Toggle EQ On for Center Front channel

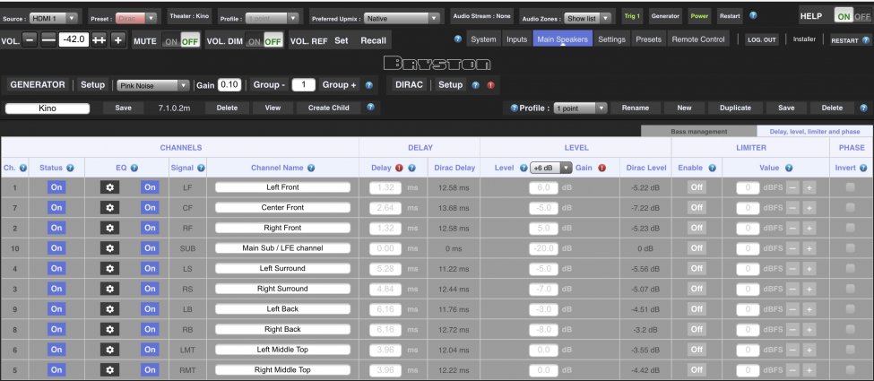(150, 207)
